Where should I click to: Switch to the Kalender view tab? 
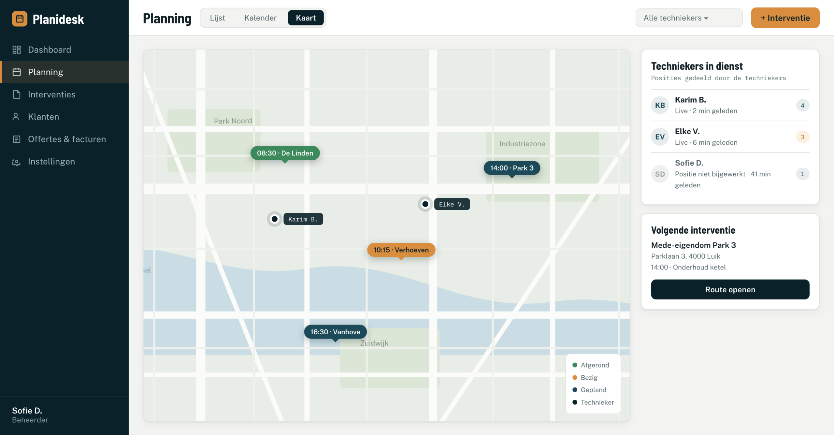pyautogui.click(x=260, y=18)
